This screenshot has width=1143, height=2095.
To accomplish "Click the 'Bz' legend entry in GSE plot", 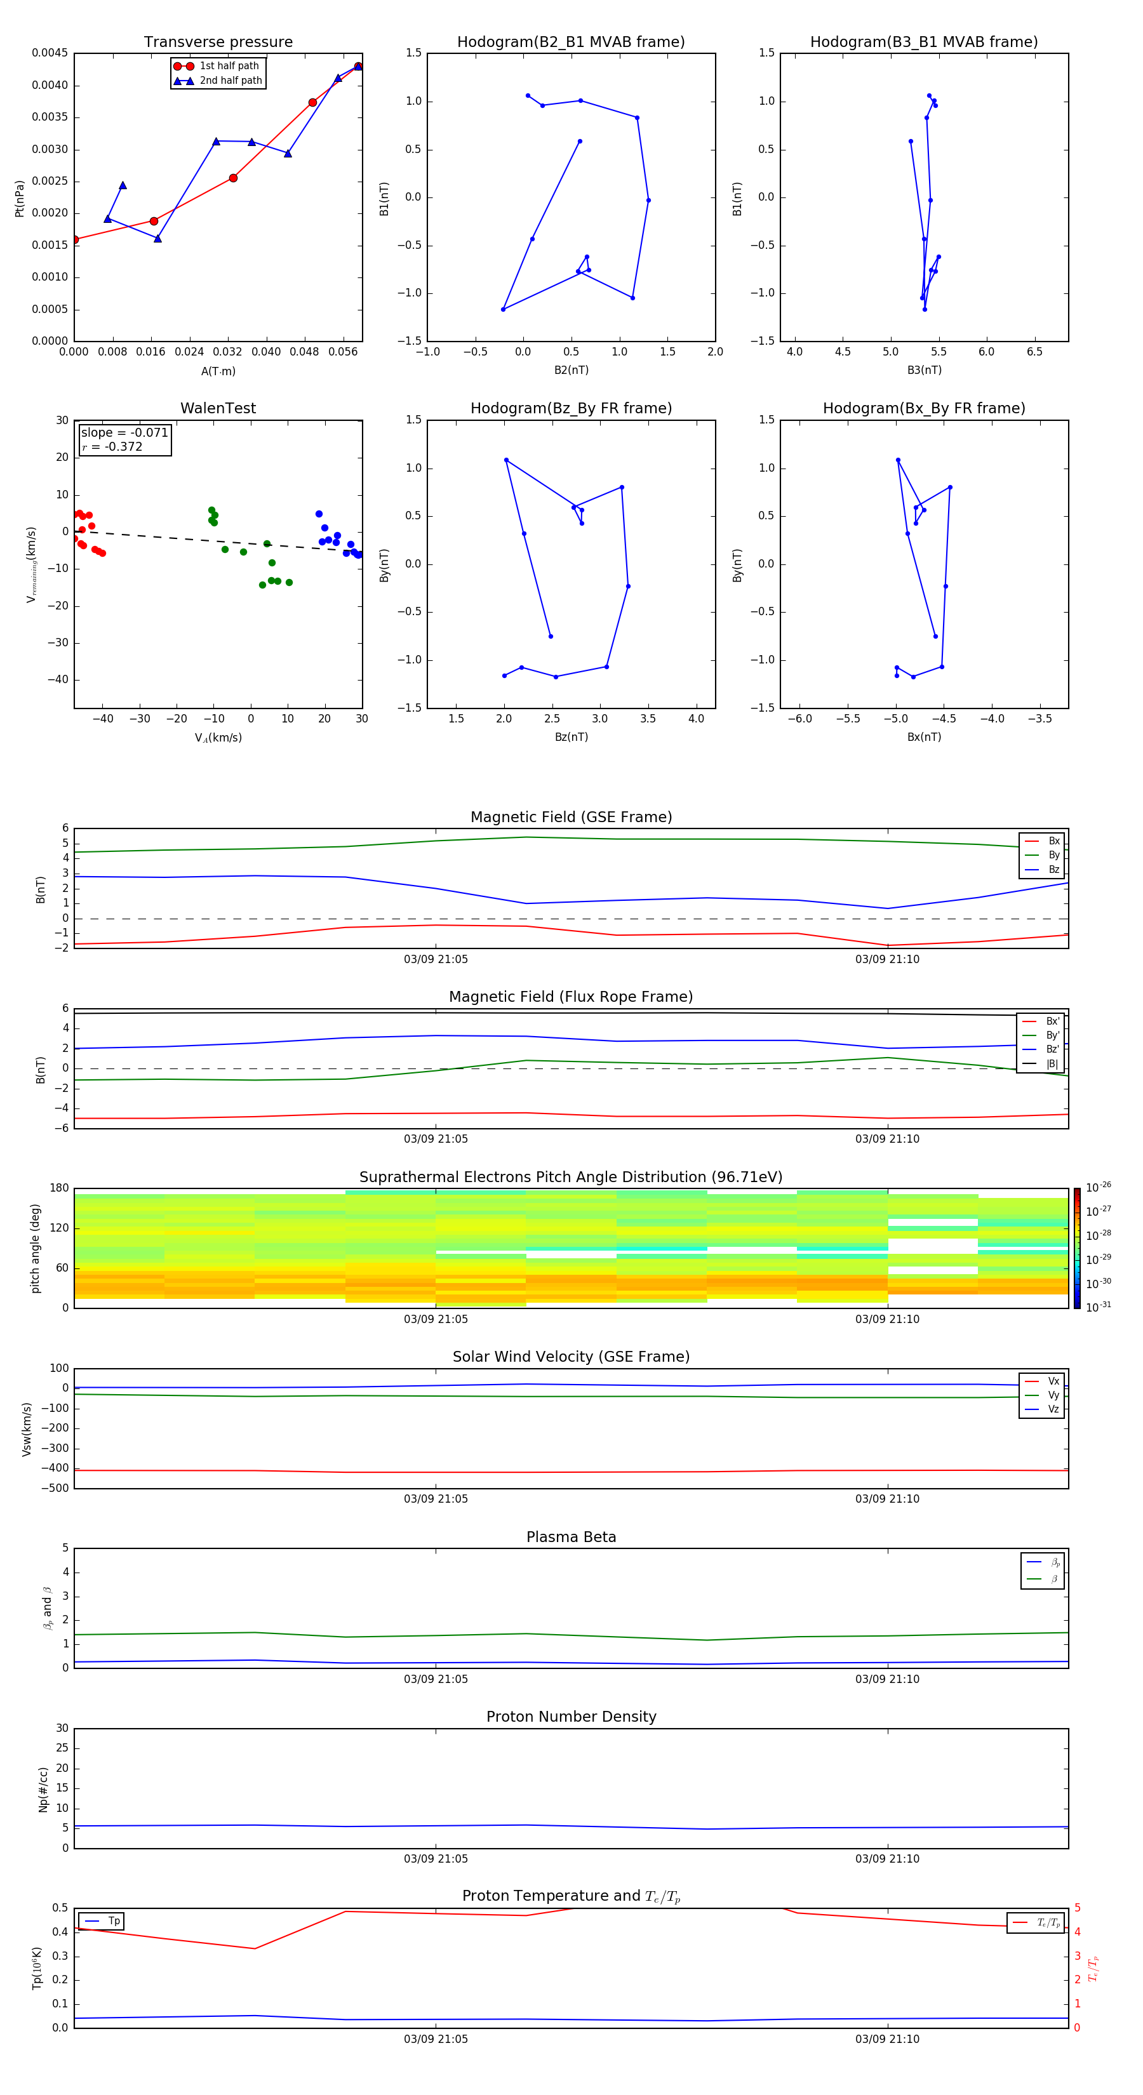I will 1042,869.
